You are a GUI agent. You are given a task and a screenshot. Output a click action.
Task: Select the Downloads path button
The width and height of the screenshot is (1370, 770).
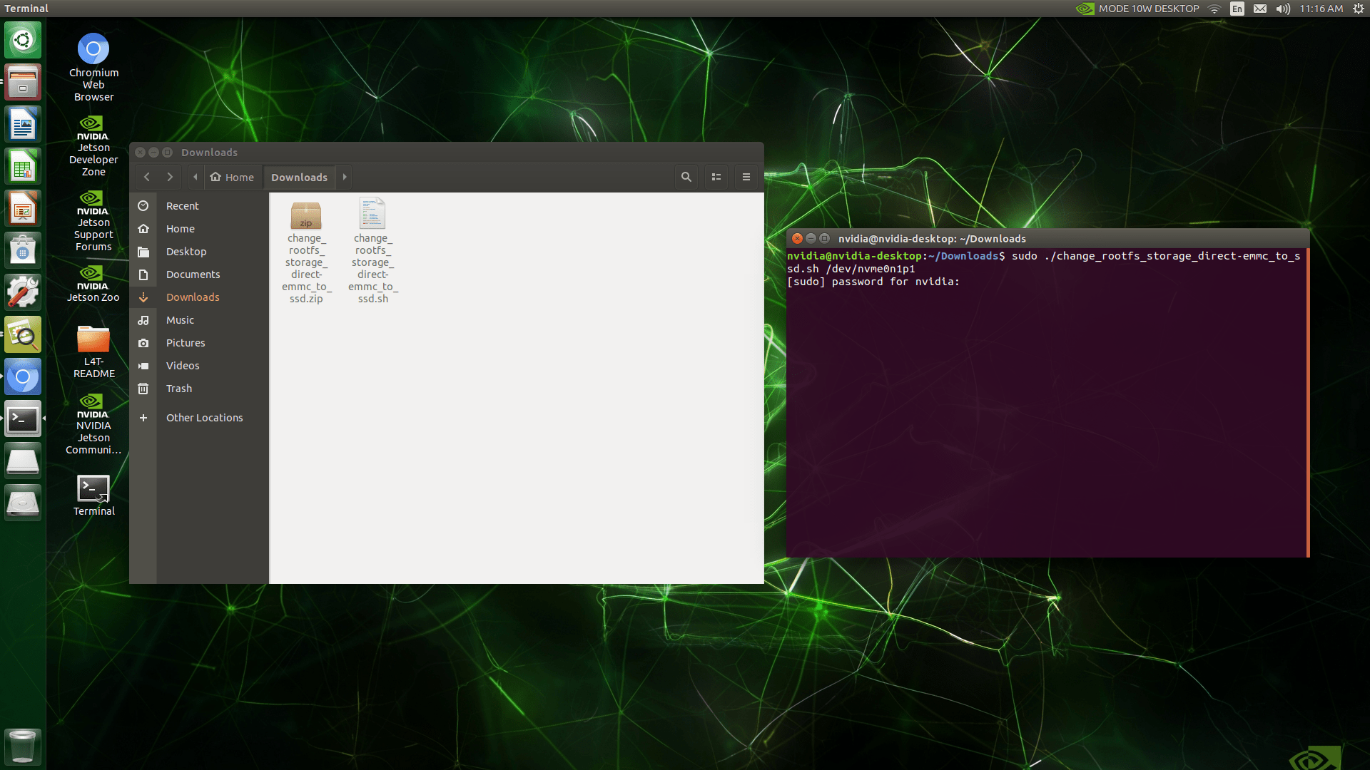[299, 177]
